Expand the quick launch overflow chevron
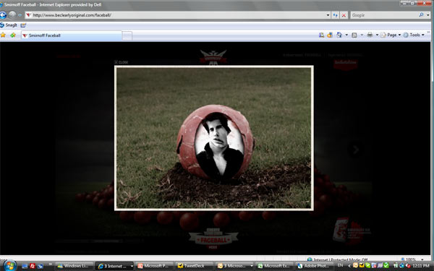The height and width of the screenshot is (271, 434). 51,264
